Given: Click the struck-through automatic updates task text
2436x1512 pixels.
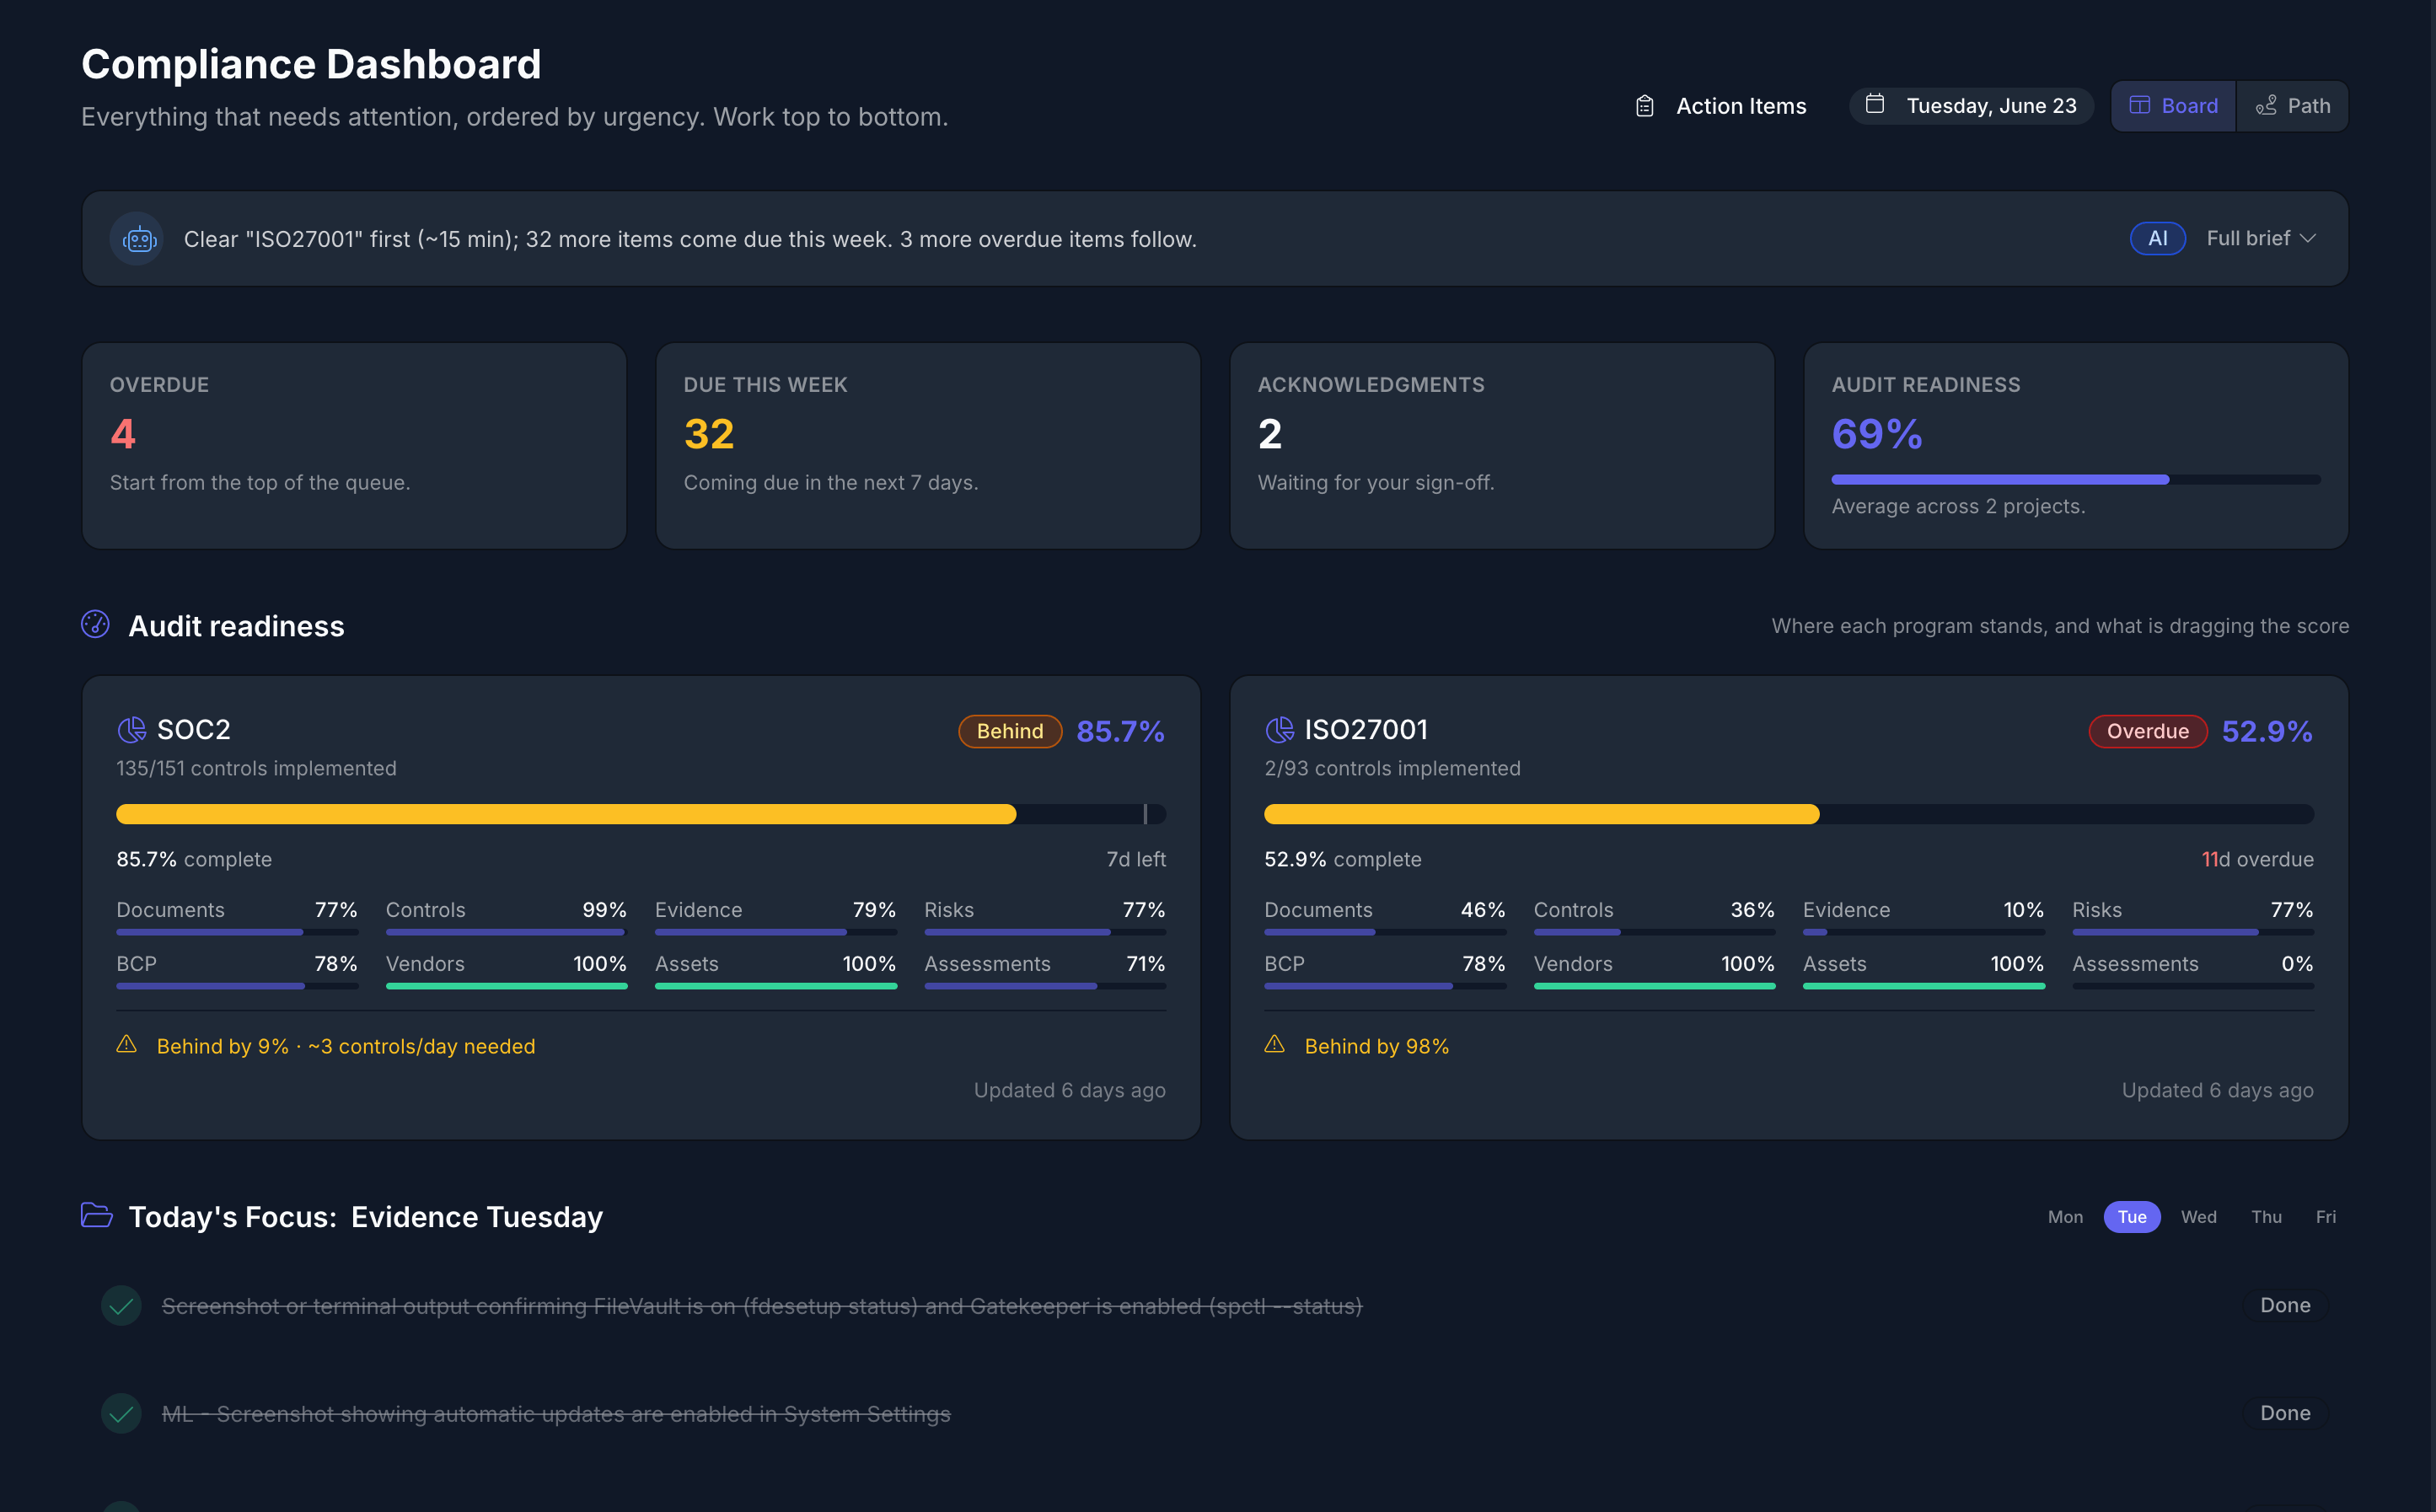Looking at the screenshot, I should tap(556, 1414).
